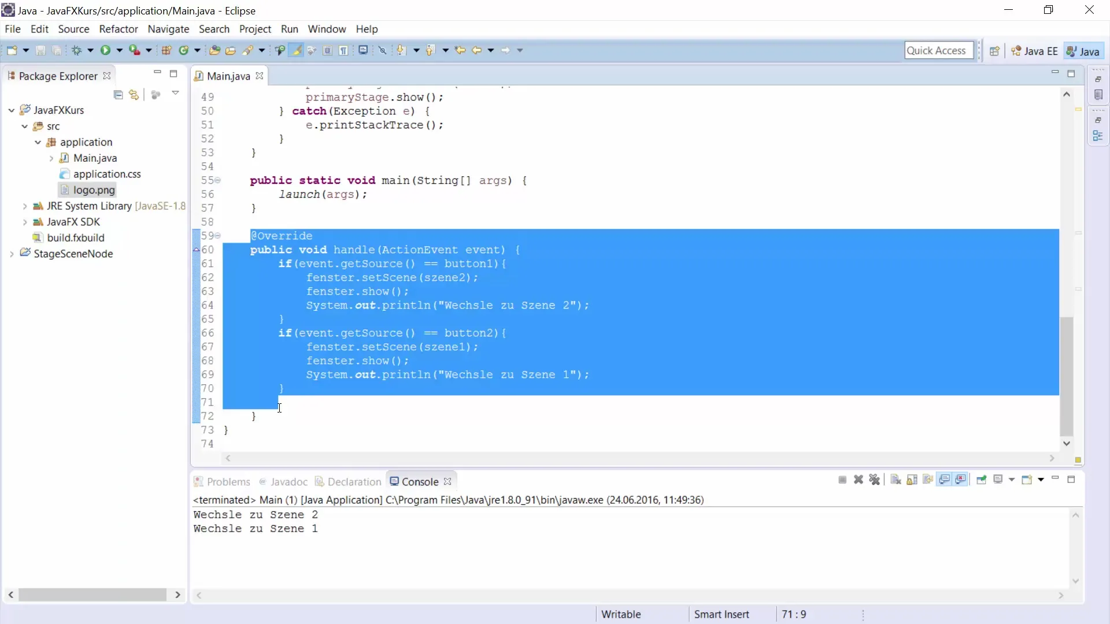Click the Search flashlight toolbar icon

(247, 51)
